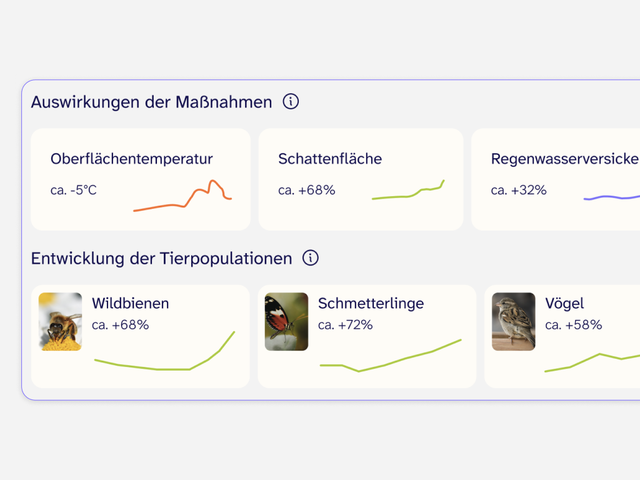The height and width of the screenshot is (480, 640).
Task: Open the Schattenfläche card
Action: pyautogui.click(x=361, y=179)
